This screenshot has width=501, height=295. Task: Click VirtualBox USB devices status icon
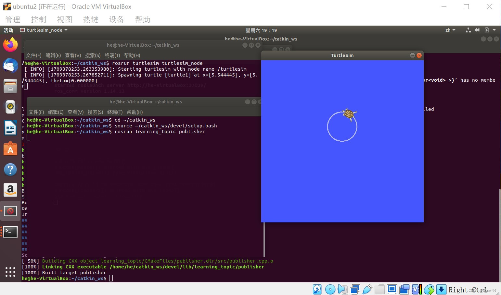point(367,289)
